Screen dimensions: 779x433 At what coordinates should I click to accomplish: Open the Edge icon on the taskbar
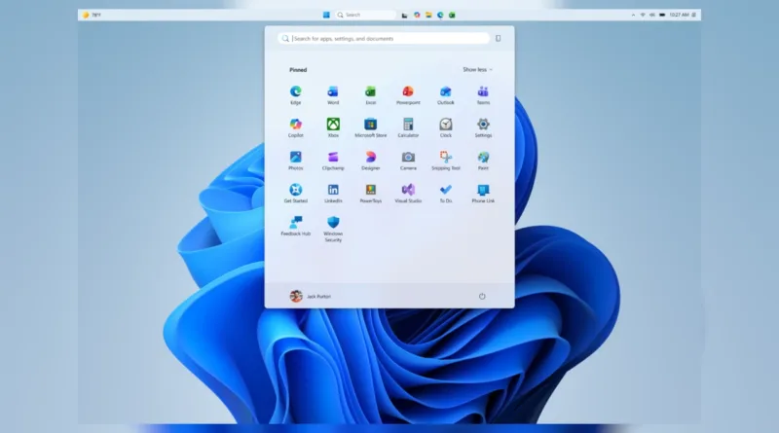click(x=440, y=15)
